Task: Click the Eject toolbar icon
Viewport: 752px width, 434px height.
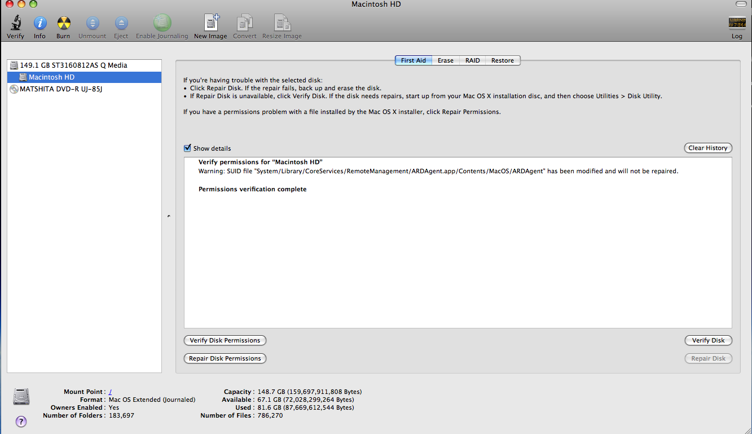Action: click(121, 23)
